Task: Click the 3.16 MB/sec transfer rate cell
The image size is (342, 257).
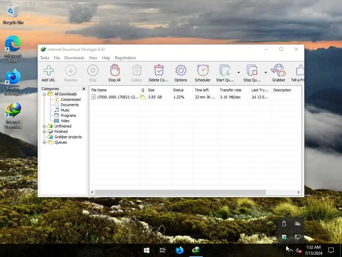Action: (x=230, y=97)
